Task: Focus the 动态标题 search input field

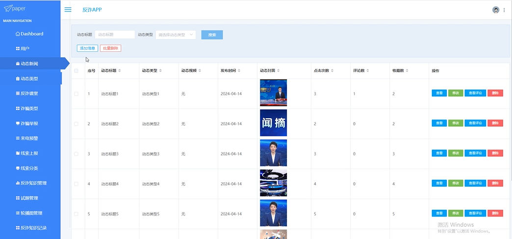Action: [115, 35]
